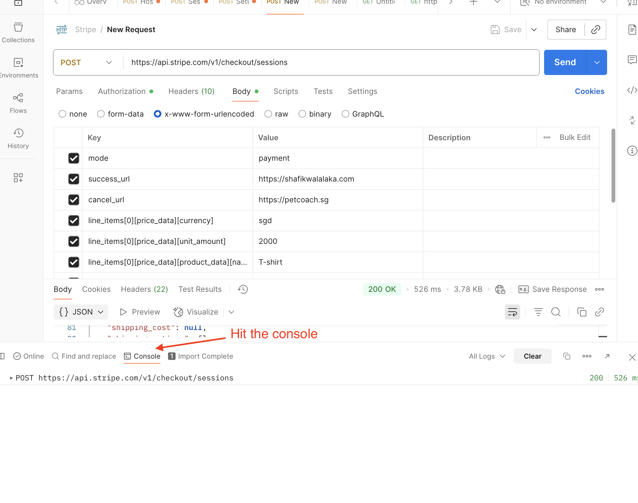The width and height of the screenshot is (638, 503).
Task: Switch to the Scripts tab
Action: [x=286, y=91]
